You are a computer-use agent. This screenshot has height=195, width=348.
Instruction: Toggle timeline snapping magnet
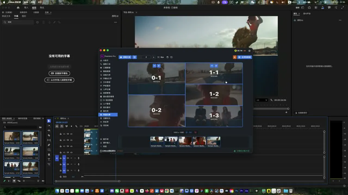[x=62, y=126]
